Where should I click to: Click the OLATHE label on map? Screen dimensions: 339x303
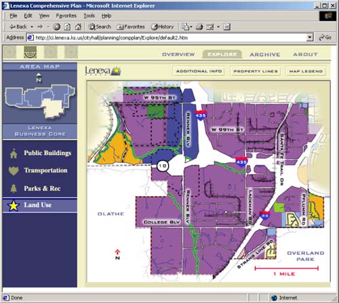[x=111, y=214]
